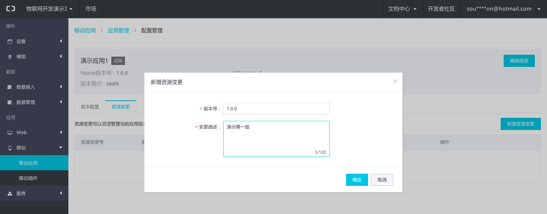Screen dimensions: 547x214
Task: Collapse the 移动 sidebar section arrow
Action: (60, 147)
